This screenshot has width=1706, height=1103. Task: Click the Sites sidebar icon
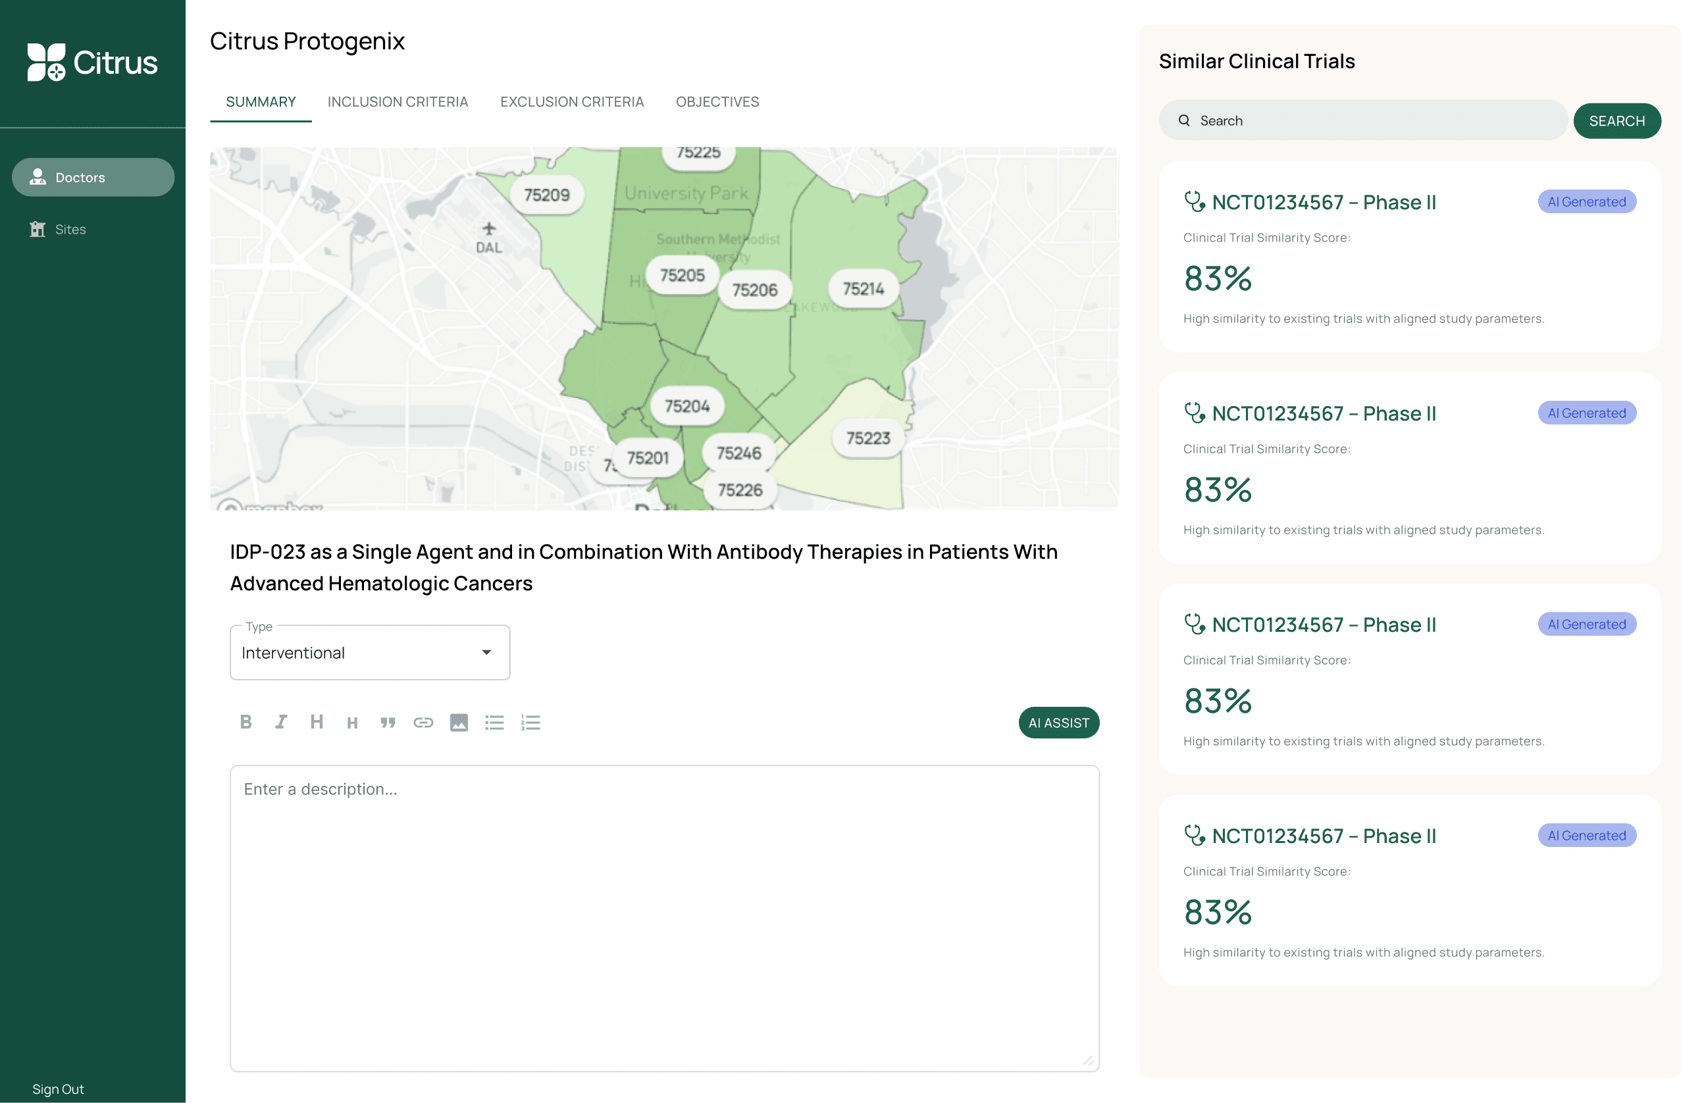click(39, 229)
